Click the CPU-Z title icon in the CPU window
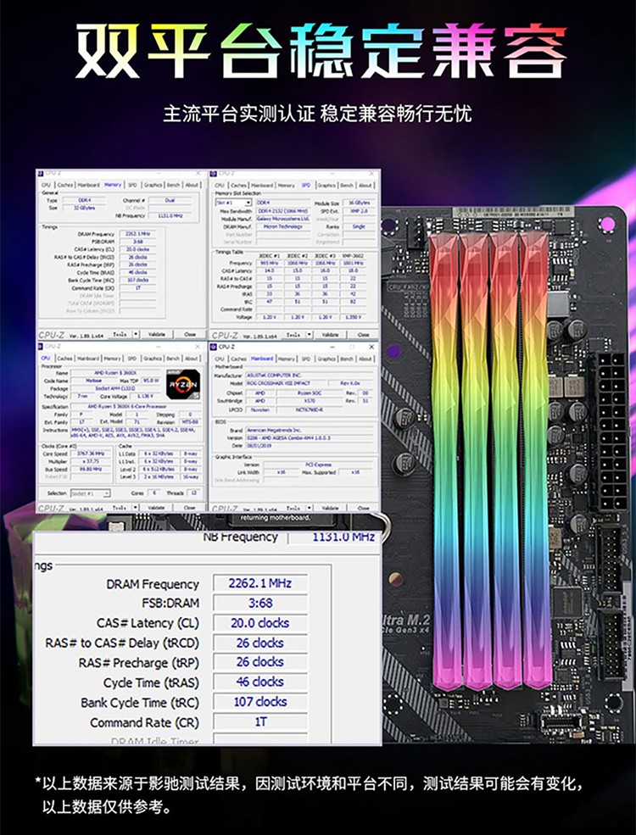Screen dimensions: 636x835 point(42,346)
